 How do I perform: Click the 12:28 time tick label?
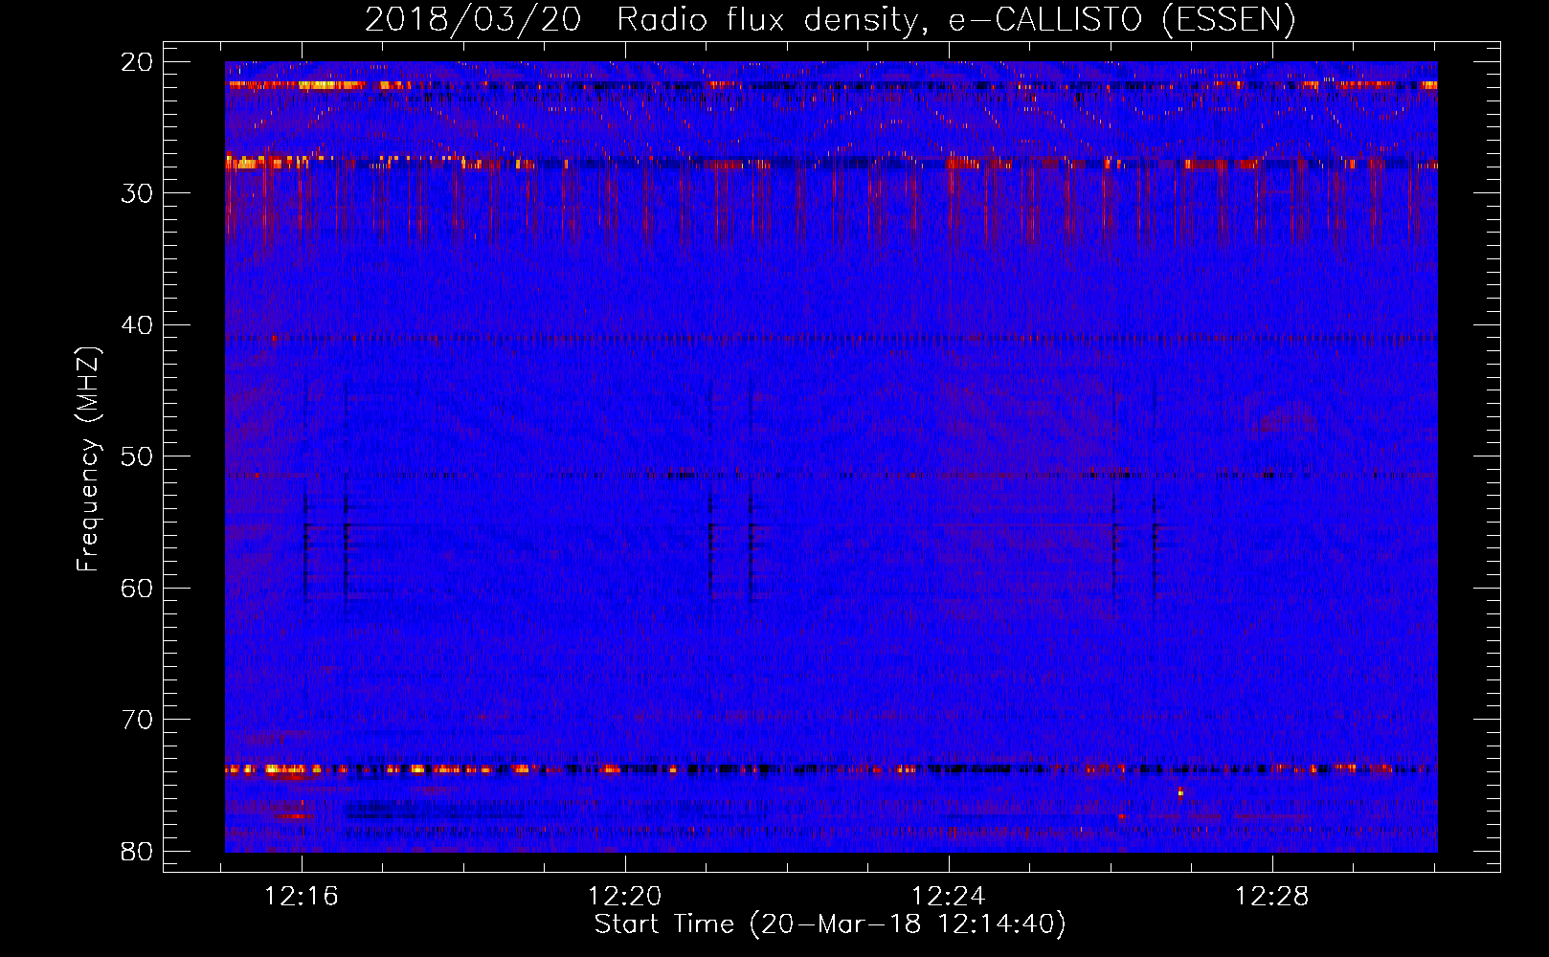tap(1272, 897)
